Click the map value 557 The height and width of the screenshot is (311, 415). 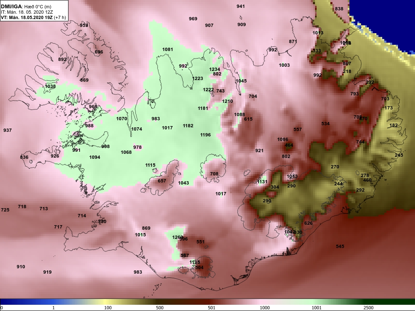pos(298,129)
